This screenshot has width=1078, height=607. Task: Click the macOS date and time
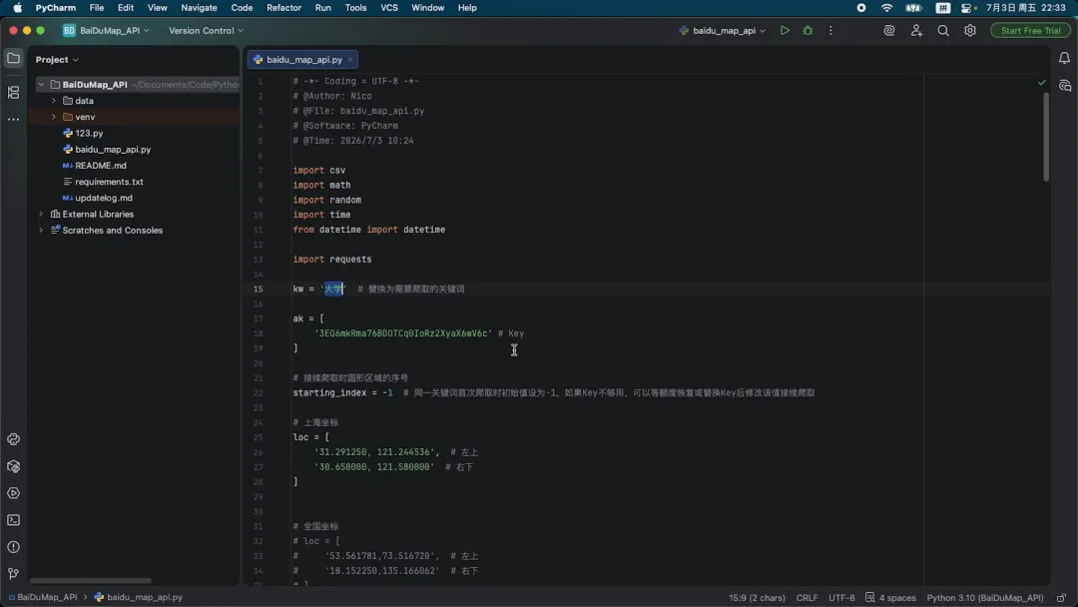(x=1025, y=8)
